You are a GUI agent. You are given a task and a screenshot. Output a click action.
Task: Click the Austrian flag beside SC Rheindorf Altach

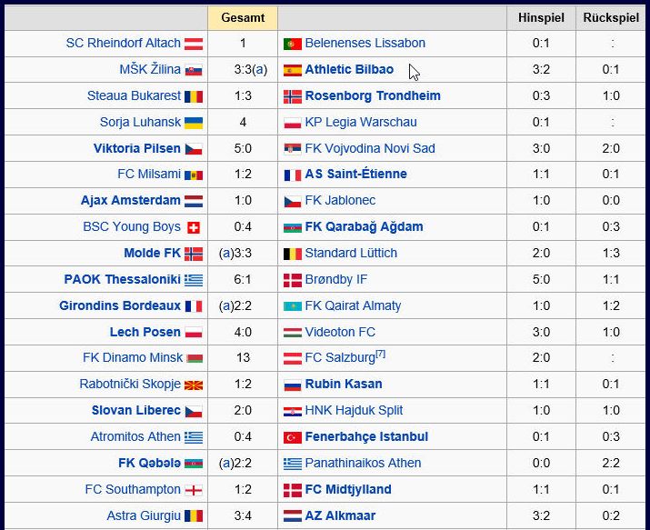[x=193, y=44]
